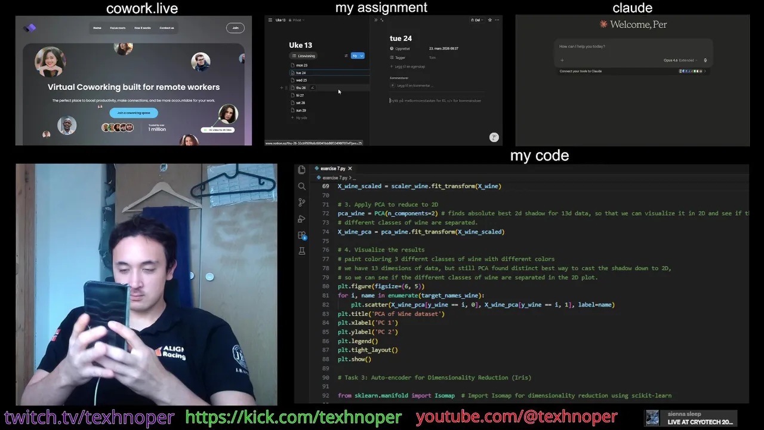Click the man with glasses avatar on cowork.live
This screenshot has width=764, height=430.
pyautogui.click(x=201, y=62)
